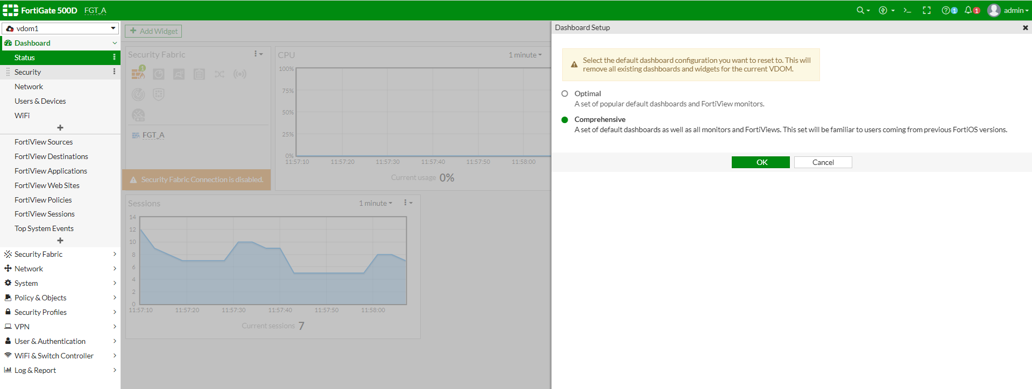Click the USB modem icon in header

tap(883, 10)
